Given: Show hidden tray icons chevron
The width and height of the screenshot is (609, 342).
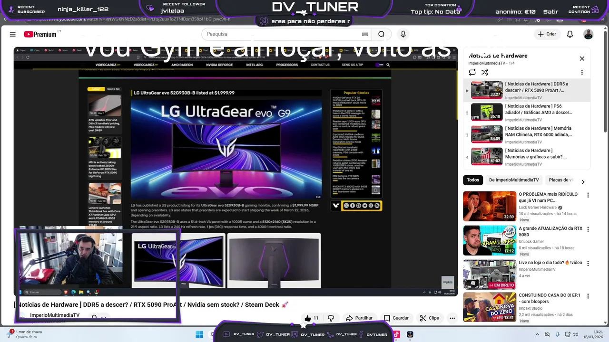Looking at the screenshot, I should point(537,334).
